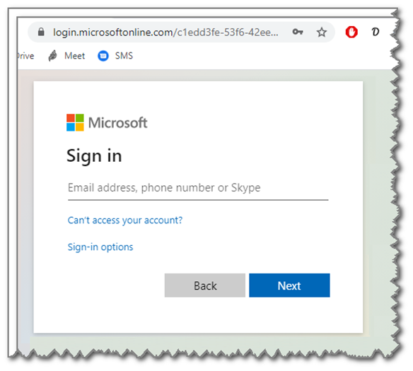
Task: Click the padlock site security icon
Action: click(x=41, y=32)
